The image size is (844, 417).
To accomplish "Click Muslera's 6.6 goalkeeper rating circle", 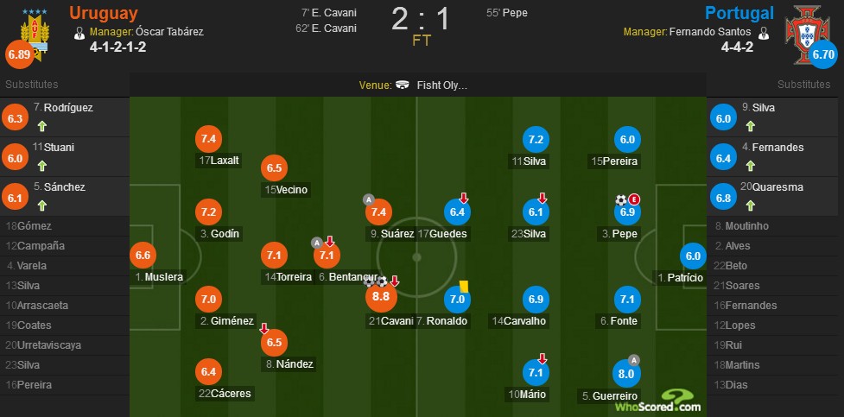I will pos(143,256).
